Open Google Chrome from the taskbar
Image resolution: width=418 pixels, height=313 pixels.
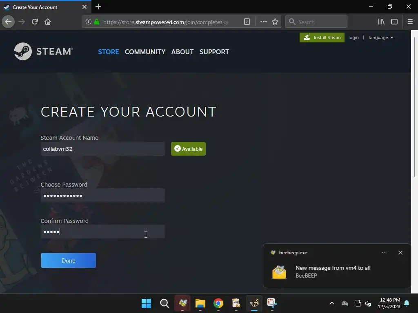[218, 303]
